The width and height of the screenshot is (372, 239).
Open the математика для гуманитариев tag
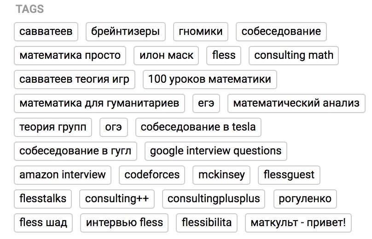99,103
